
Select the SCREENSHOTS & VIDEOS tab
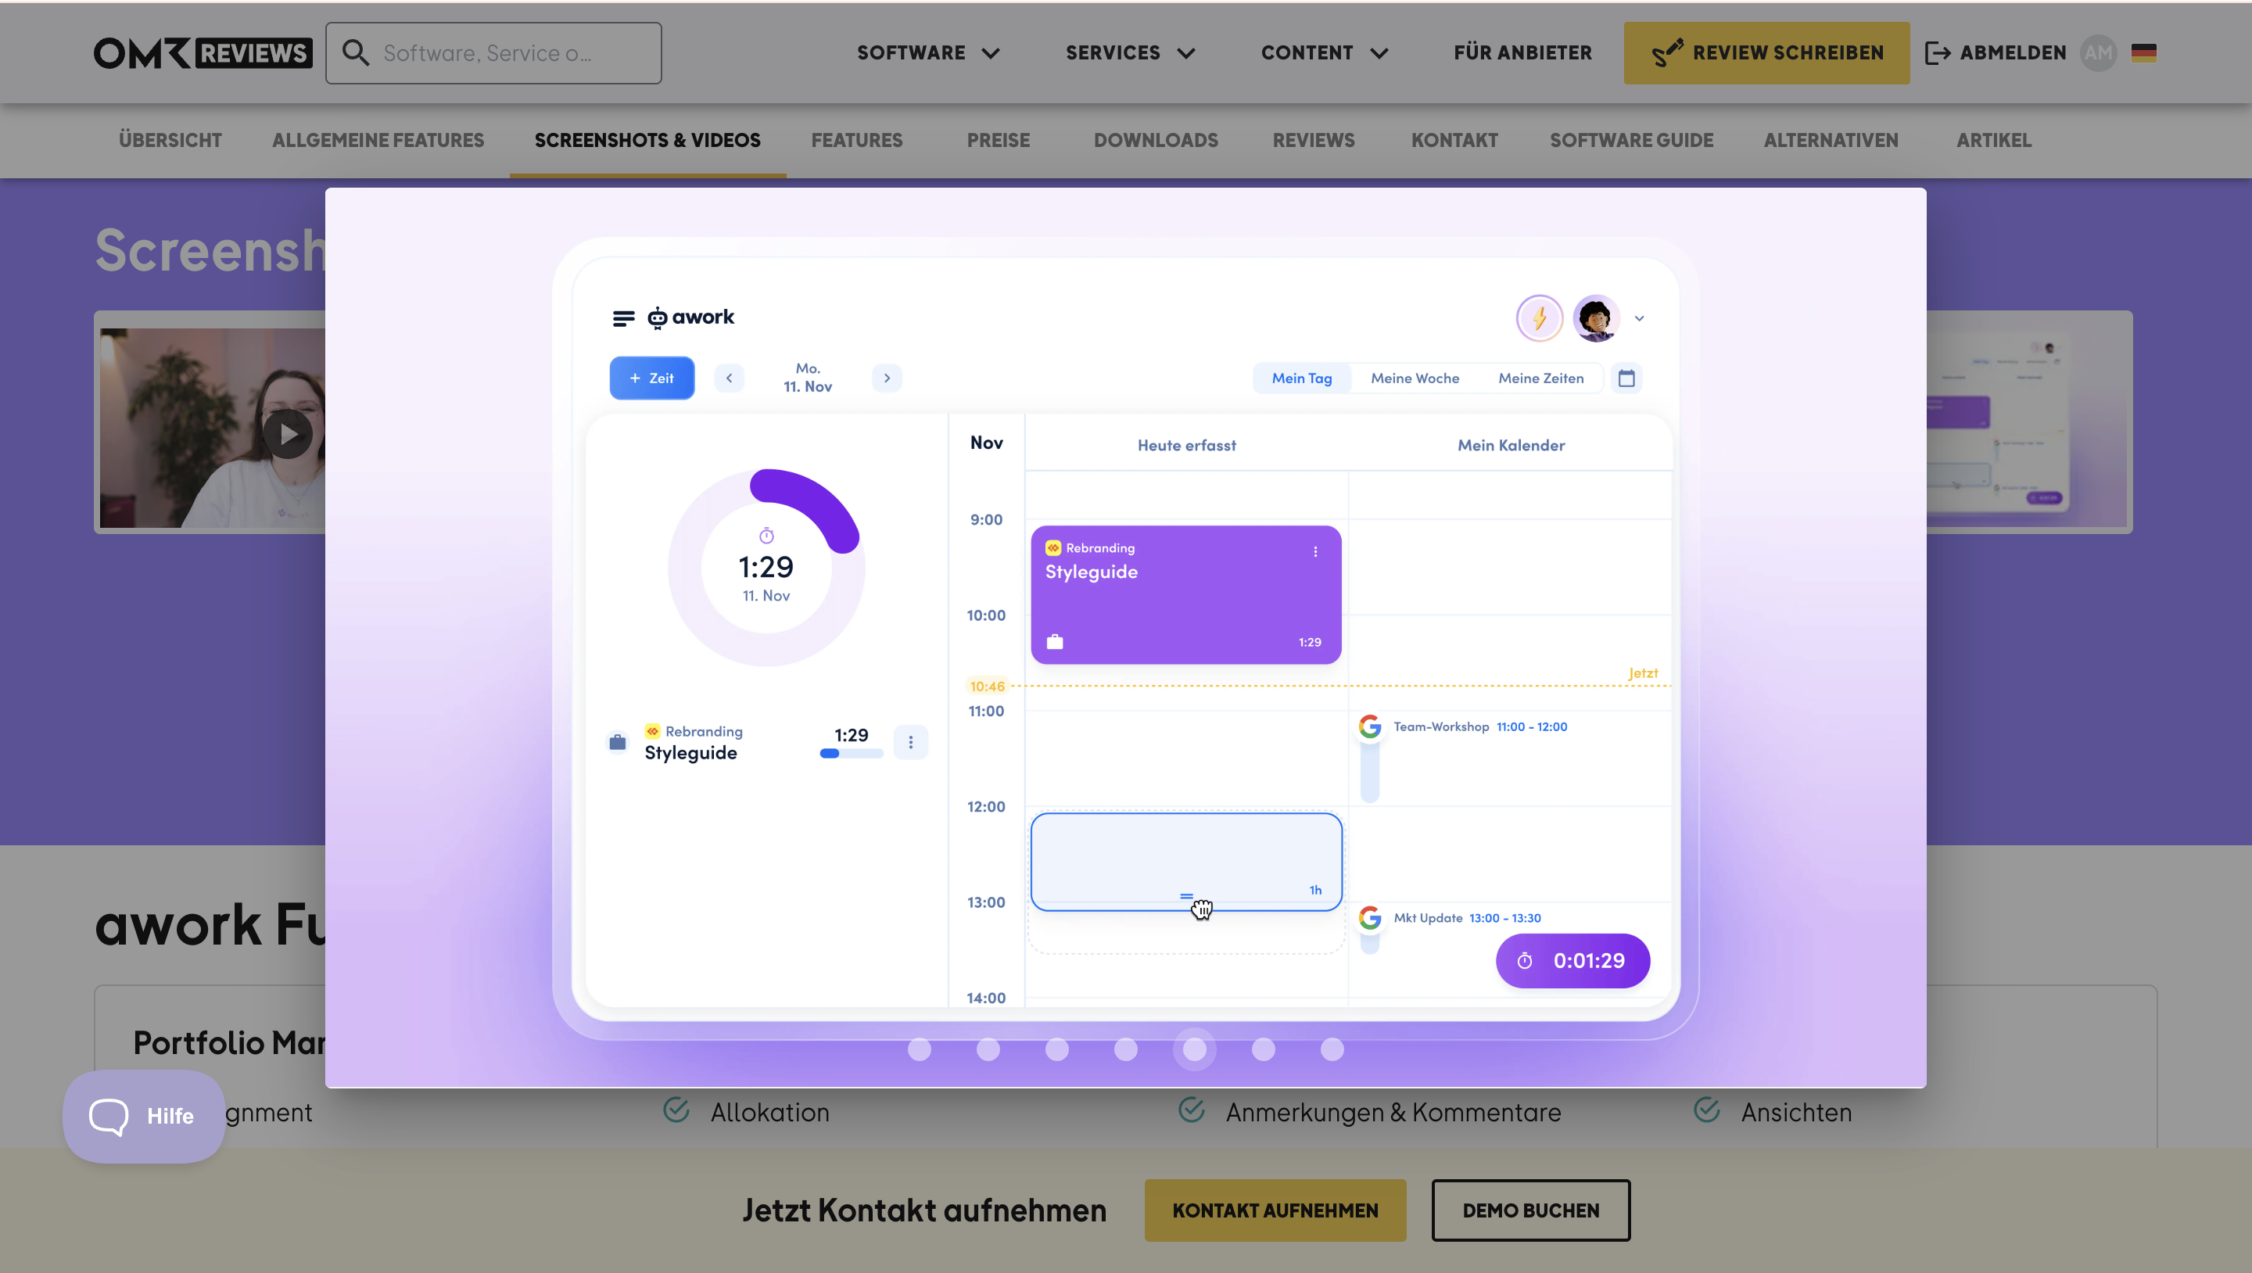[647, 140]
